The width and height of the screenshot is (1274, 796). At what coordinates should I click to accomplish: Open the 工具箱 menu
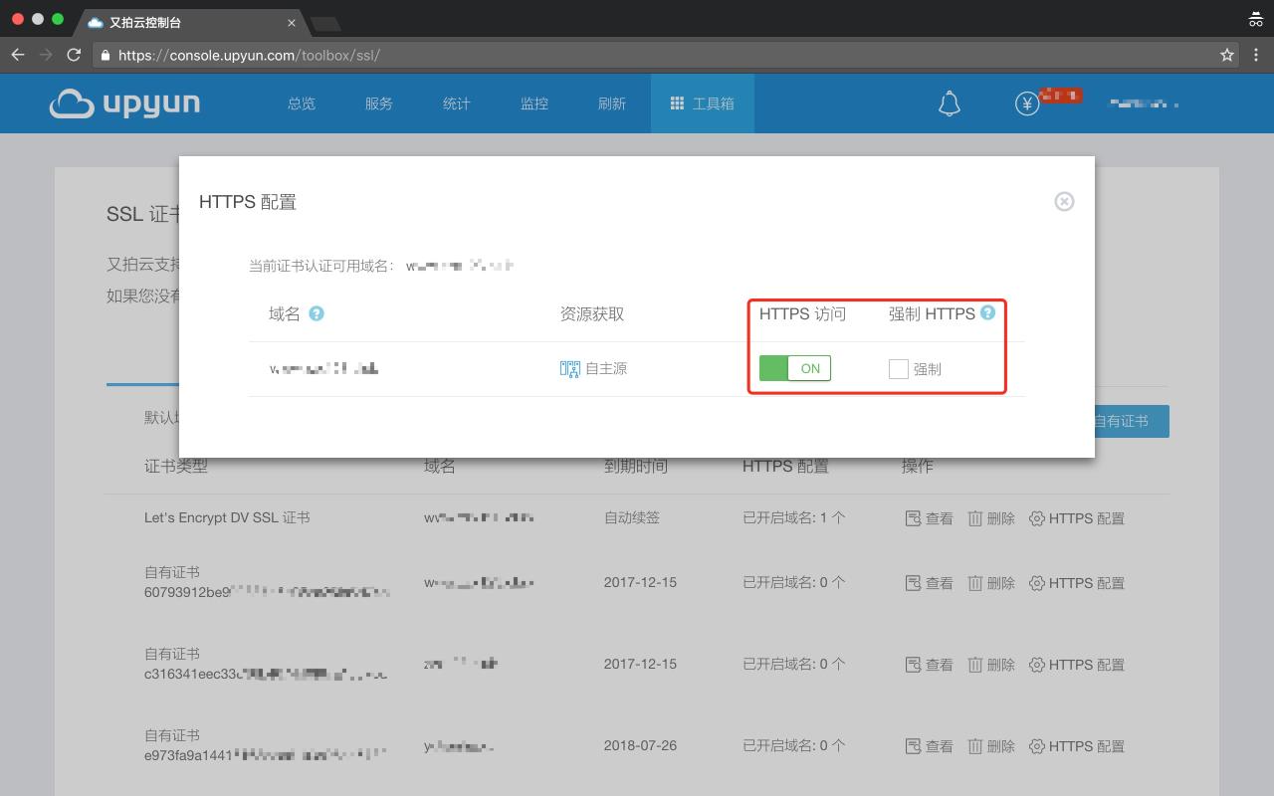(702, 103)
